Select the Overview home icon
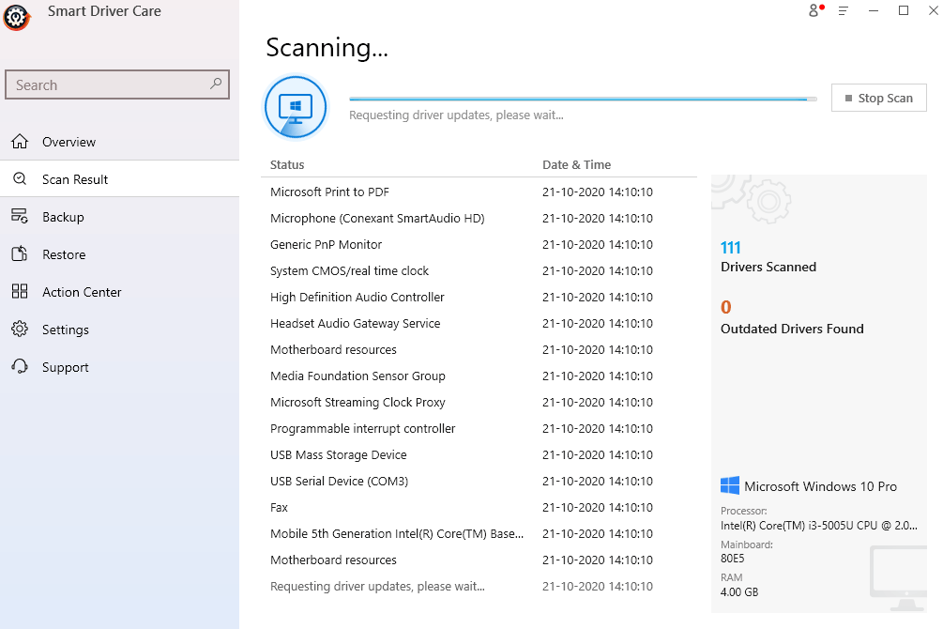This screenshot has width=943, height=629. 19,141
